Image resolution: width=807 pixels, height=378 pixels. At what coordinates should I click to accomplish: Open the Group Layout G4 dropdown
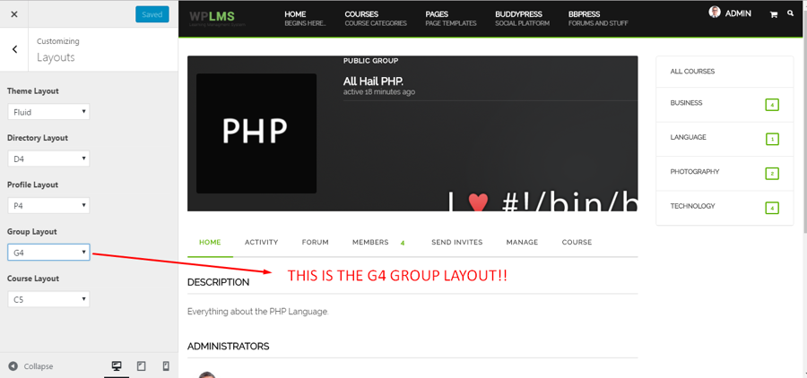(48, 253)
